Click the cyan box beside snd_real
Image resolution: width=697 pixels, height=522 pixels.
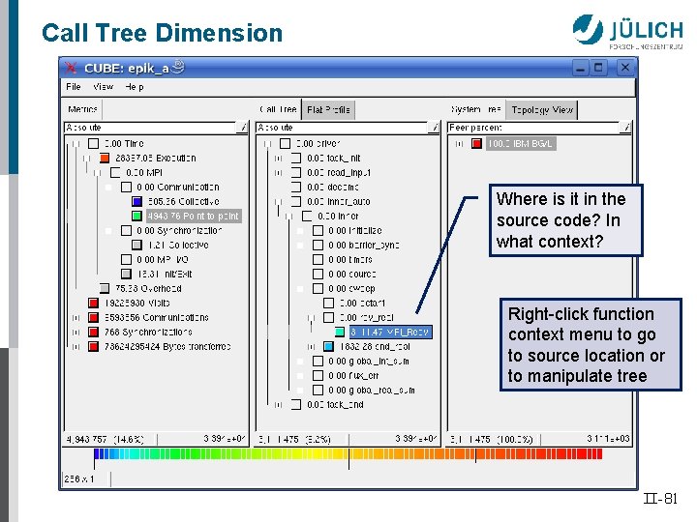tap(328, 347)
